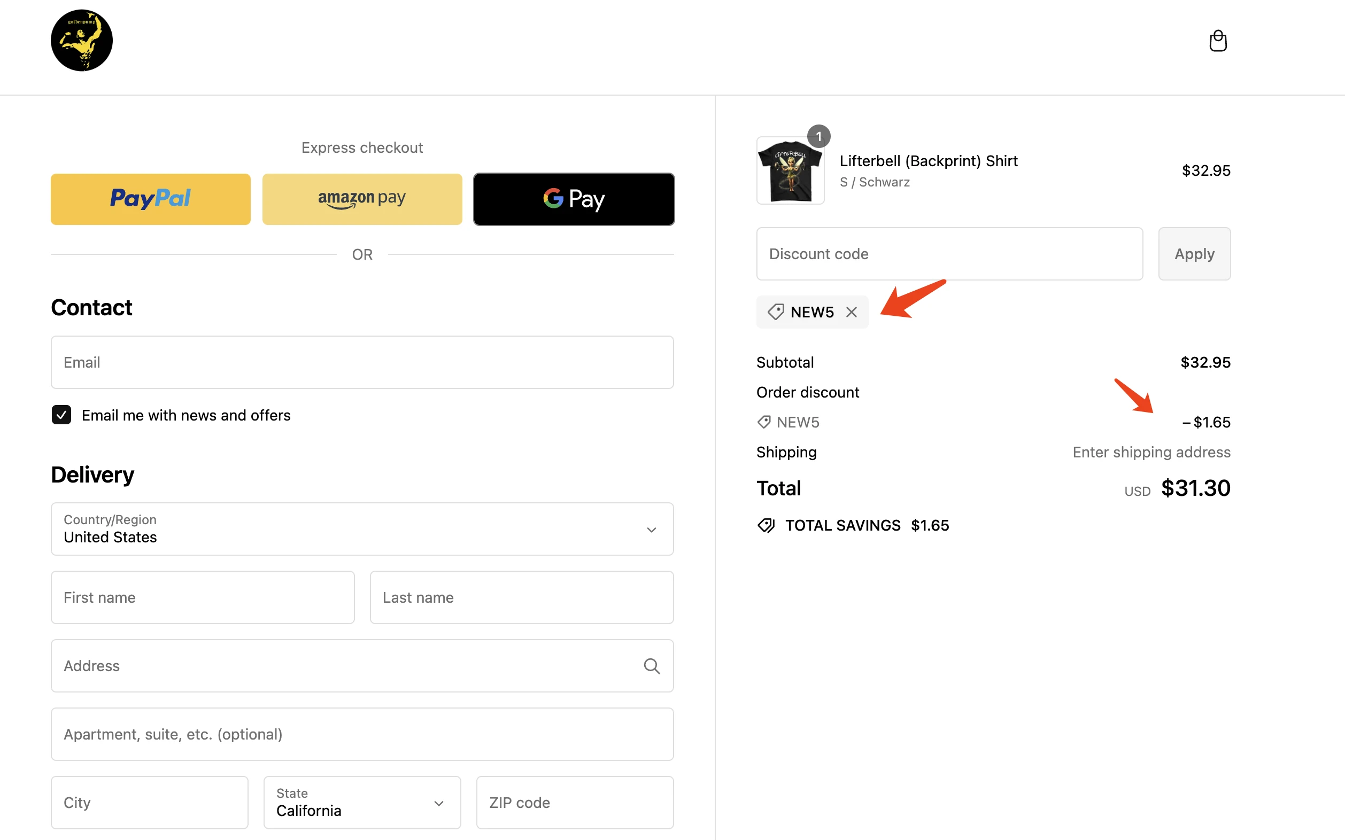Focus the Email input field
Screen dimensions: 1345x840
pos(362,362)
